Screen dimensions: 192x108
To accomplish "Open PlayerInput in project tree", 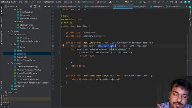I will 25,15.
